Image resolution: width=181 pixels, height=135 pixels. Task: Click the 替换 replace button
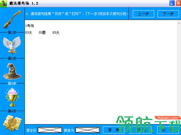pyautogui.click(x=113, y=130)
